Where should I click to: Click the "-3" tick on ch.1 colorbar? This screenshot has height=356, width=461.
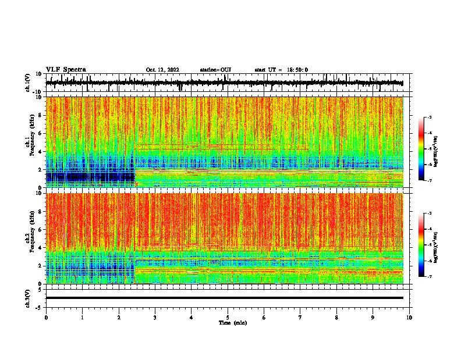[430, 117]
